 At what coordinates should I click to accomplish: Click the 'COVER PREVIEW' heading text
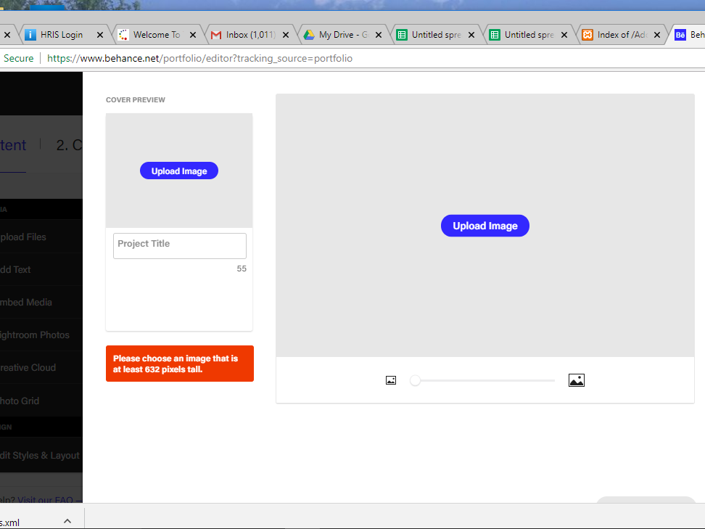coord(136,100)
